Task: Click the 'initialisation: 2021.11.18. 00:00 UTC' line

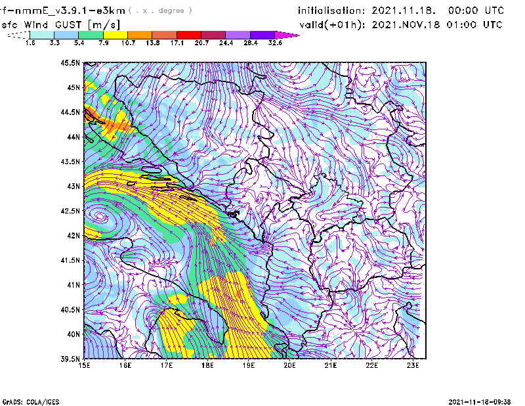Action: click(x=401, y=11)
